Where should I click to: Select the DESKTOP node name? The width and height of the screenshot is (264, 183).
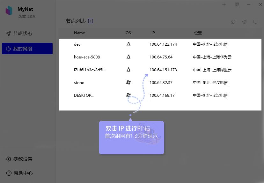tap(84, 95)
